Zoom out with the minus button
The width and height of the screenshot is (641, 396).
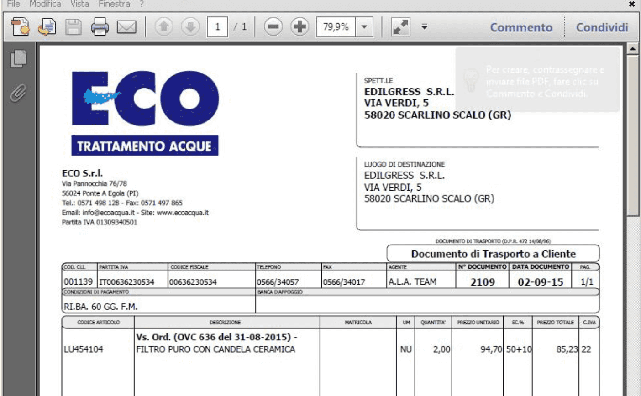[x=273, y=27]
